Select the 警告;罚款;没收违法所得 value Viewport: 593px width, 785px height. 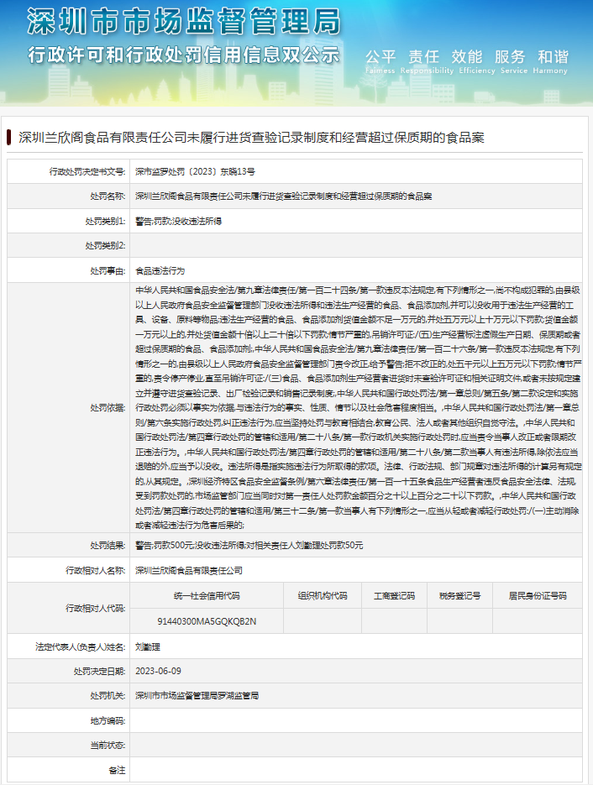click(178, 221)
